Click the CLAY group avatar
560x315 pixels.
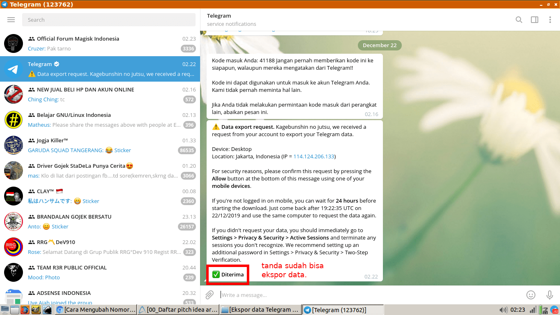point(14,196)
